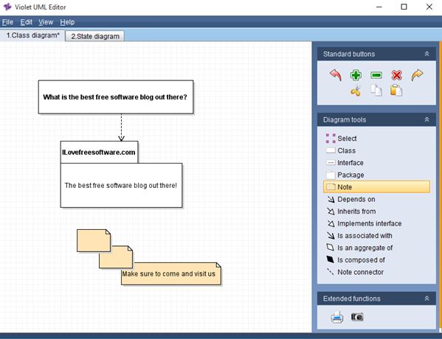Screen dimensions: 442x339
Task: Click the Violet UML Editor app icon
Action: coord(7,7)
